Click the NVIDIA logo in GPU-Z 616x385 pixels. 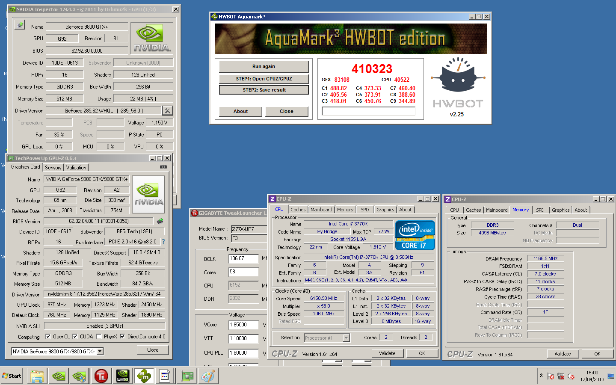pyautogui.click(x=149, y=194)
